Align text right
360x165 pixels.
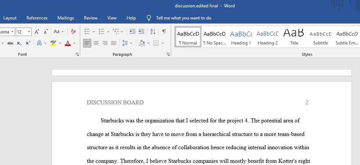click(x=105, y=43)
